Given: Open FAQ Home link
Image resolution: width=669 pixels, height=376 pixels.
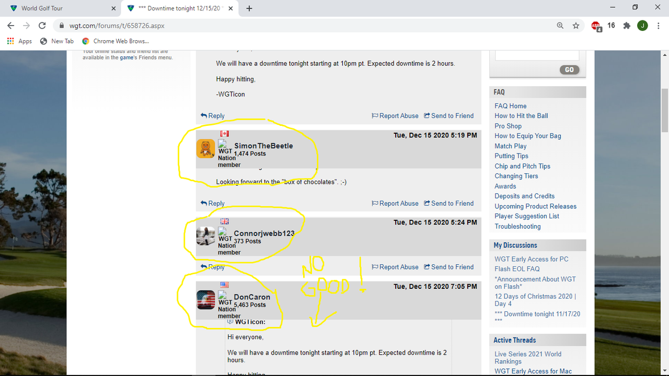Looking at the screenshot, I should [511, 106].
